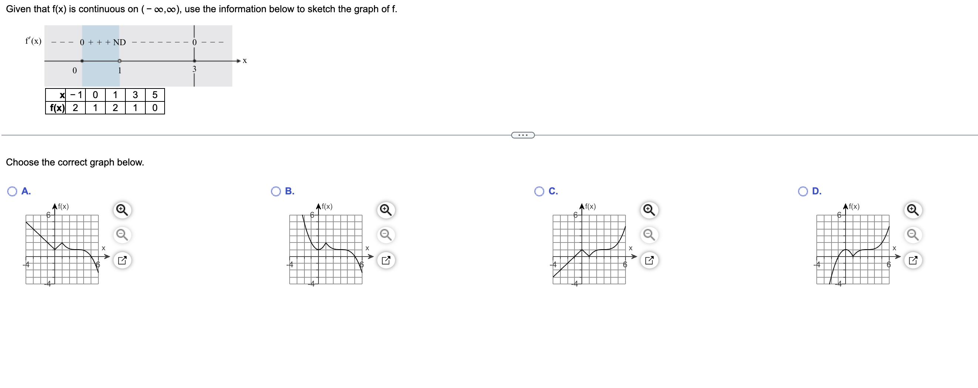Click the zoom-in magnifier for graph A
The height and width of the screenshot is (388, 978).
(x=121, y=210)
